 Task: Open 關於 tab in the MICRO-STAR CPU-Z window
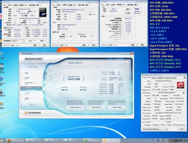pyautogui.click(x=87, y=5)
